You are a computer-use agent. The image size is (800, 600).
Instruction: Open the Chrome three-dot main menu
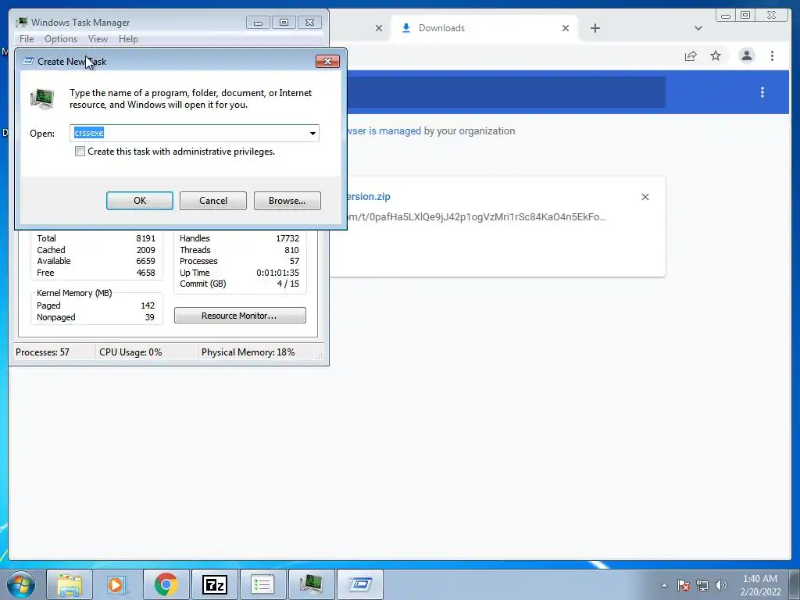[x=772, y=56]
